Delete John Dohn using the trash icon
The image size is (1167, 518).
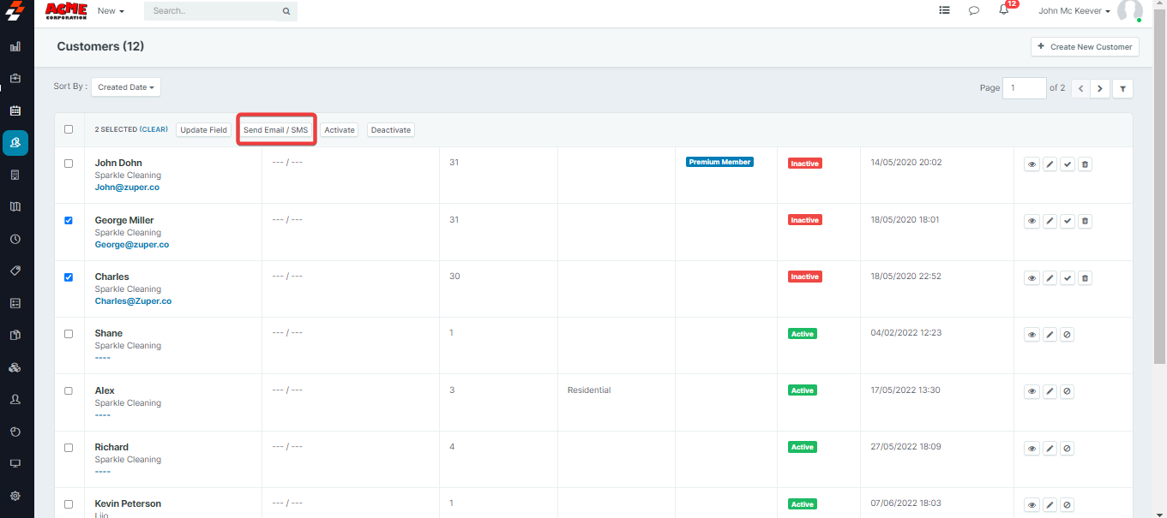(x=1085, y=164)
